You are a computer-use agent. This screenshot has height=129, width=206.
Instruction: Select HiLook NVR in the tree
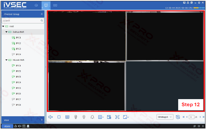tap(19, 60)
